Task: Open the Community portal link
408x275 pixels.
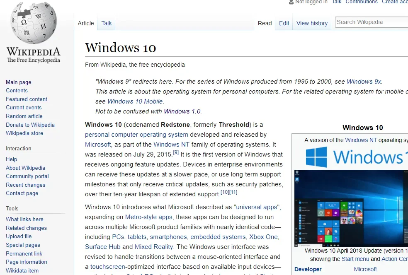Action: pyautogui.click(x=27, y=176)
